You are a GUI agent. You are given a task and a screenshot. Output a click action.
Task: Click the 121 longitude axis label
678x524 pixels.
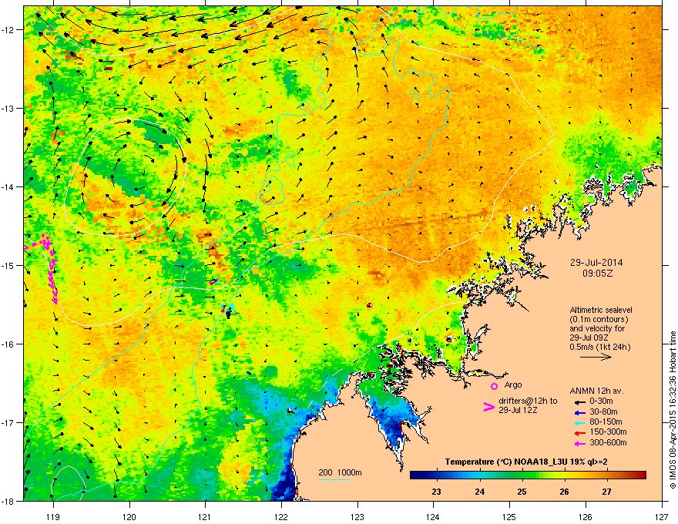(205, 516)
